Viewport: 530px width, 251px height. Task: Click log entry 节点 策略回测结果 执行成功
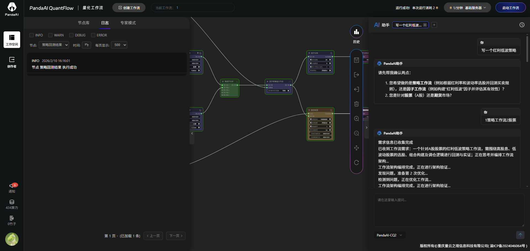(x=107, y=64)
